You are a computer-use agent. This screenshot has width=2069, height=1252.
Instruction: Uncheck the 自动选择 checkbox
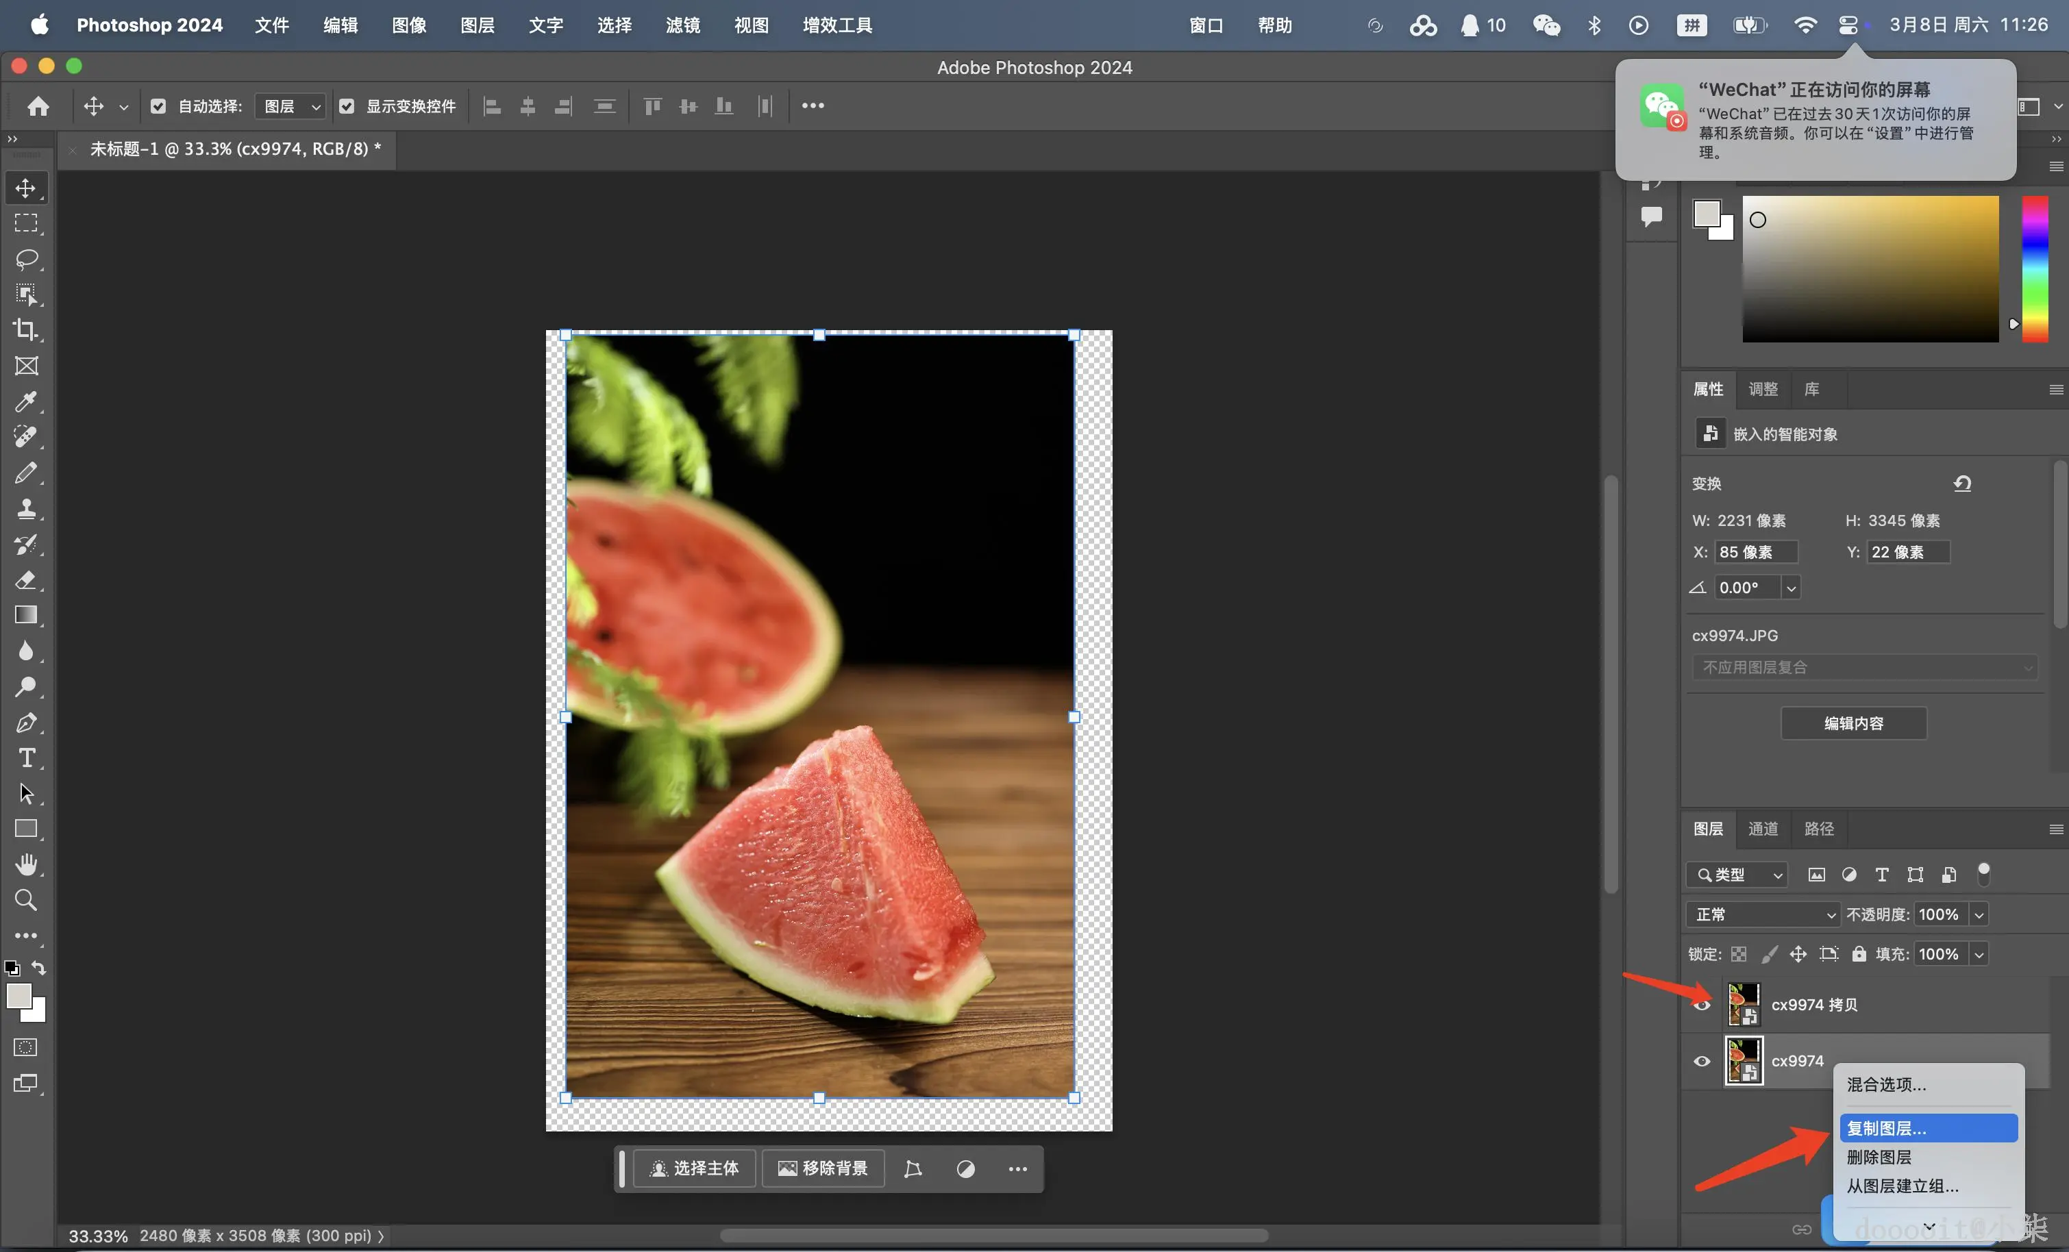pyautogui.click(x=158, y=107)
